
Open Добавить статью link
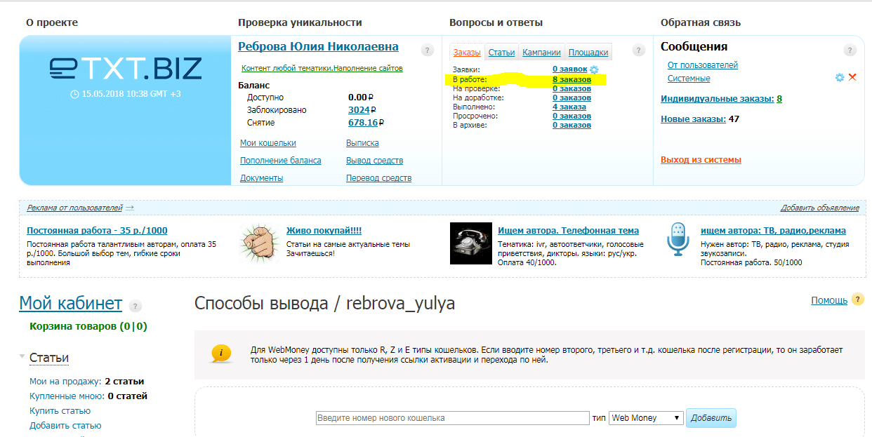[x=65, y=426]
